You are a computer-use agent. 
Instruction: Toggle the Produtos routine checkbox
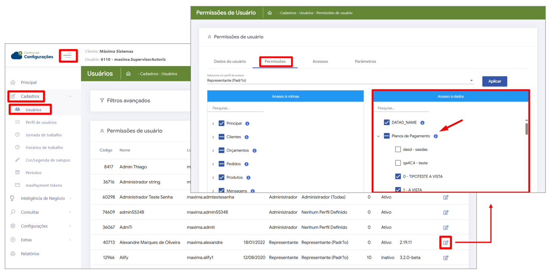pyautogui.click(x=222, y=177)
